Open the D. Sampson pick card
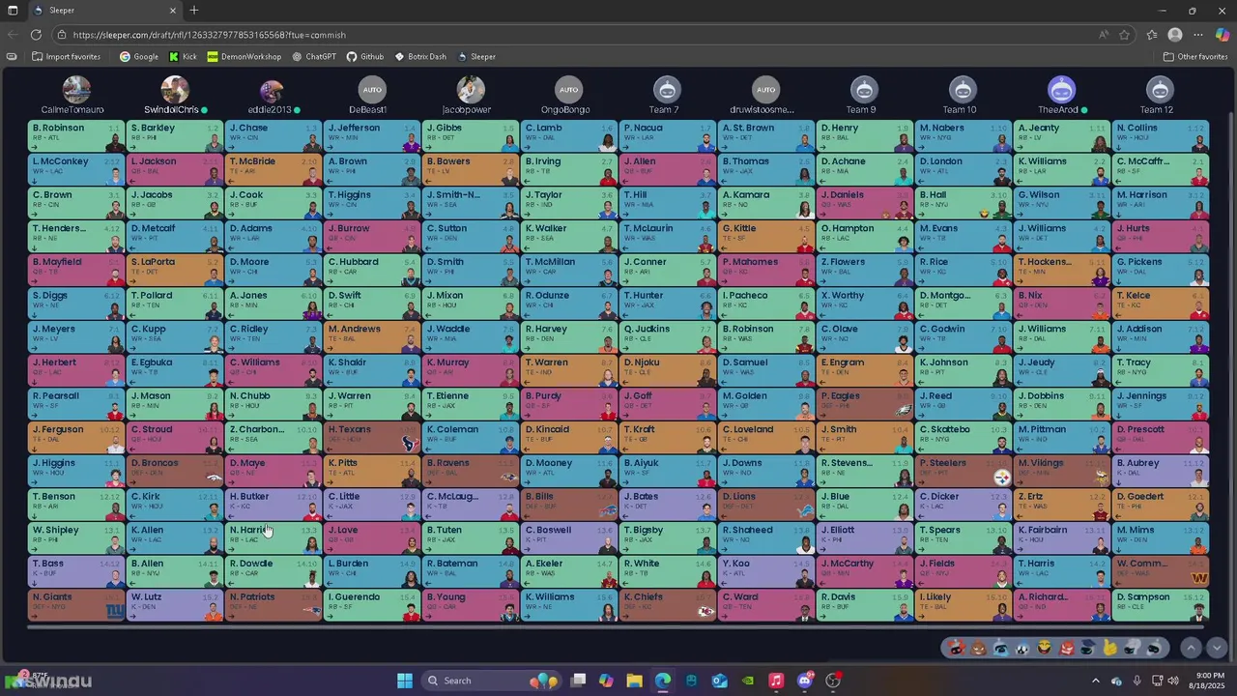This screenshot has height=696, width=1237. [1160, 605]
